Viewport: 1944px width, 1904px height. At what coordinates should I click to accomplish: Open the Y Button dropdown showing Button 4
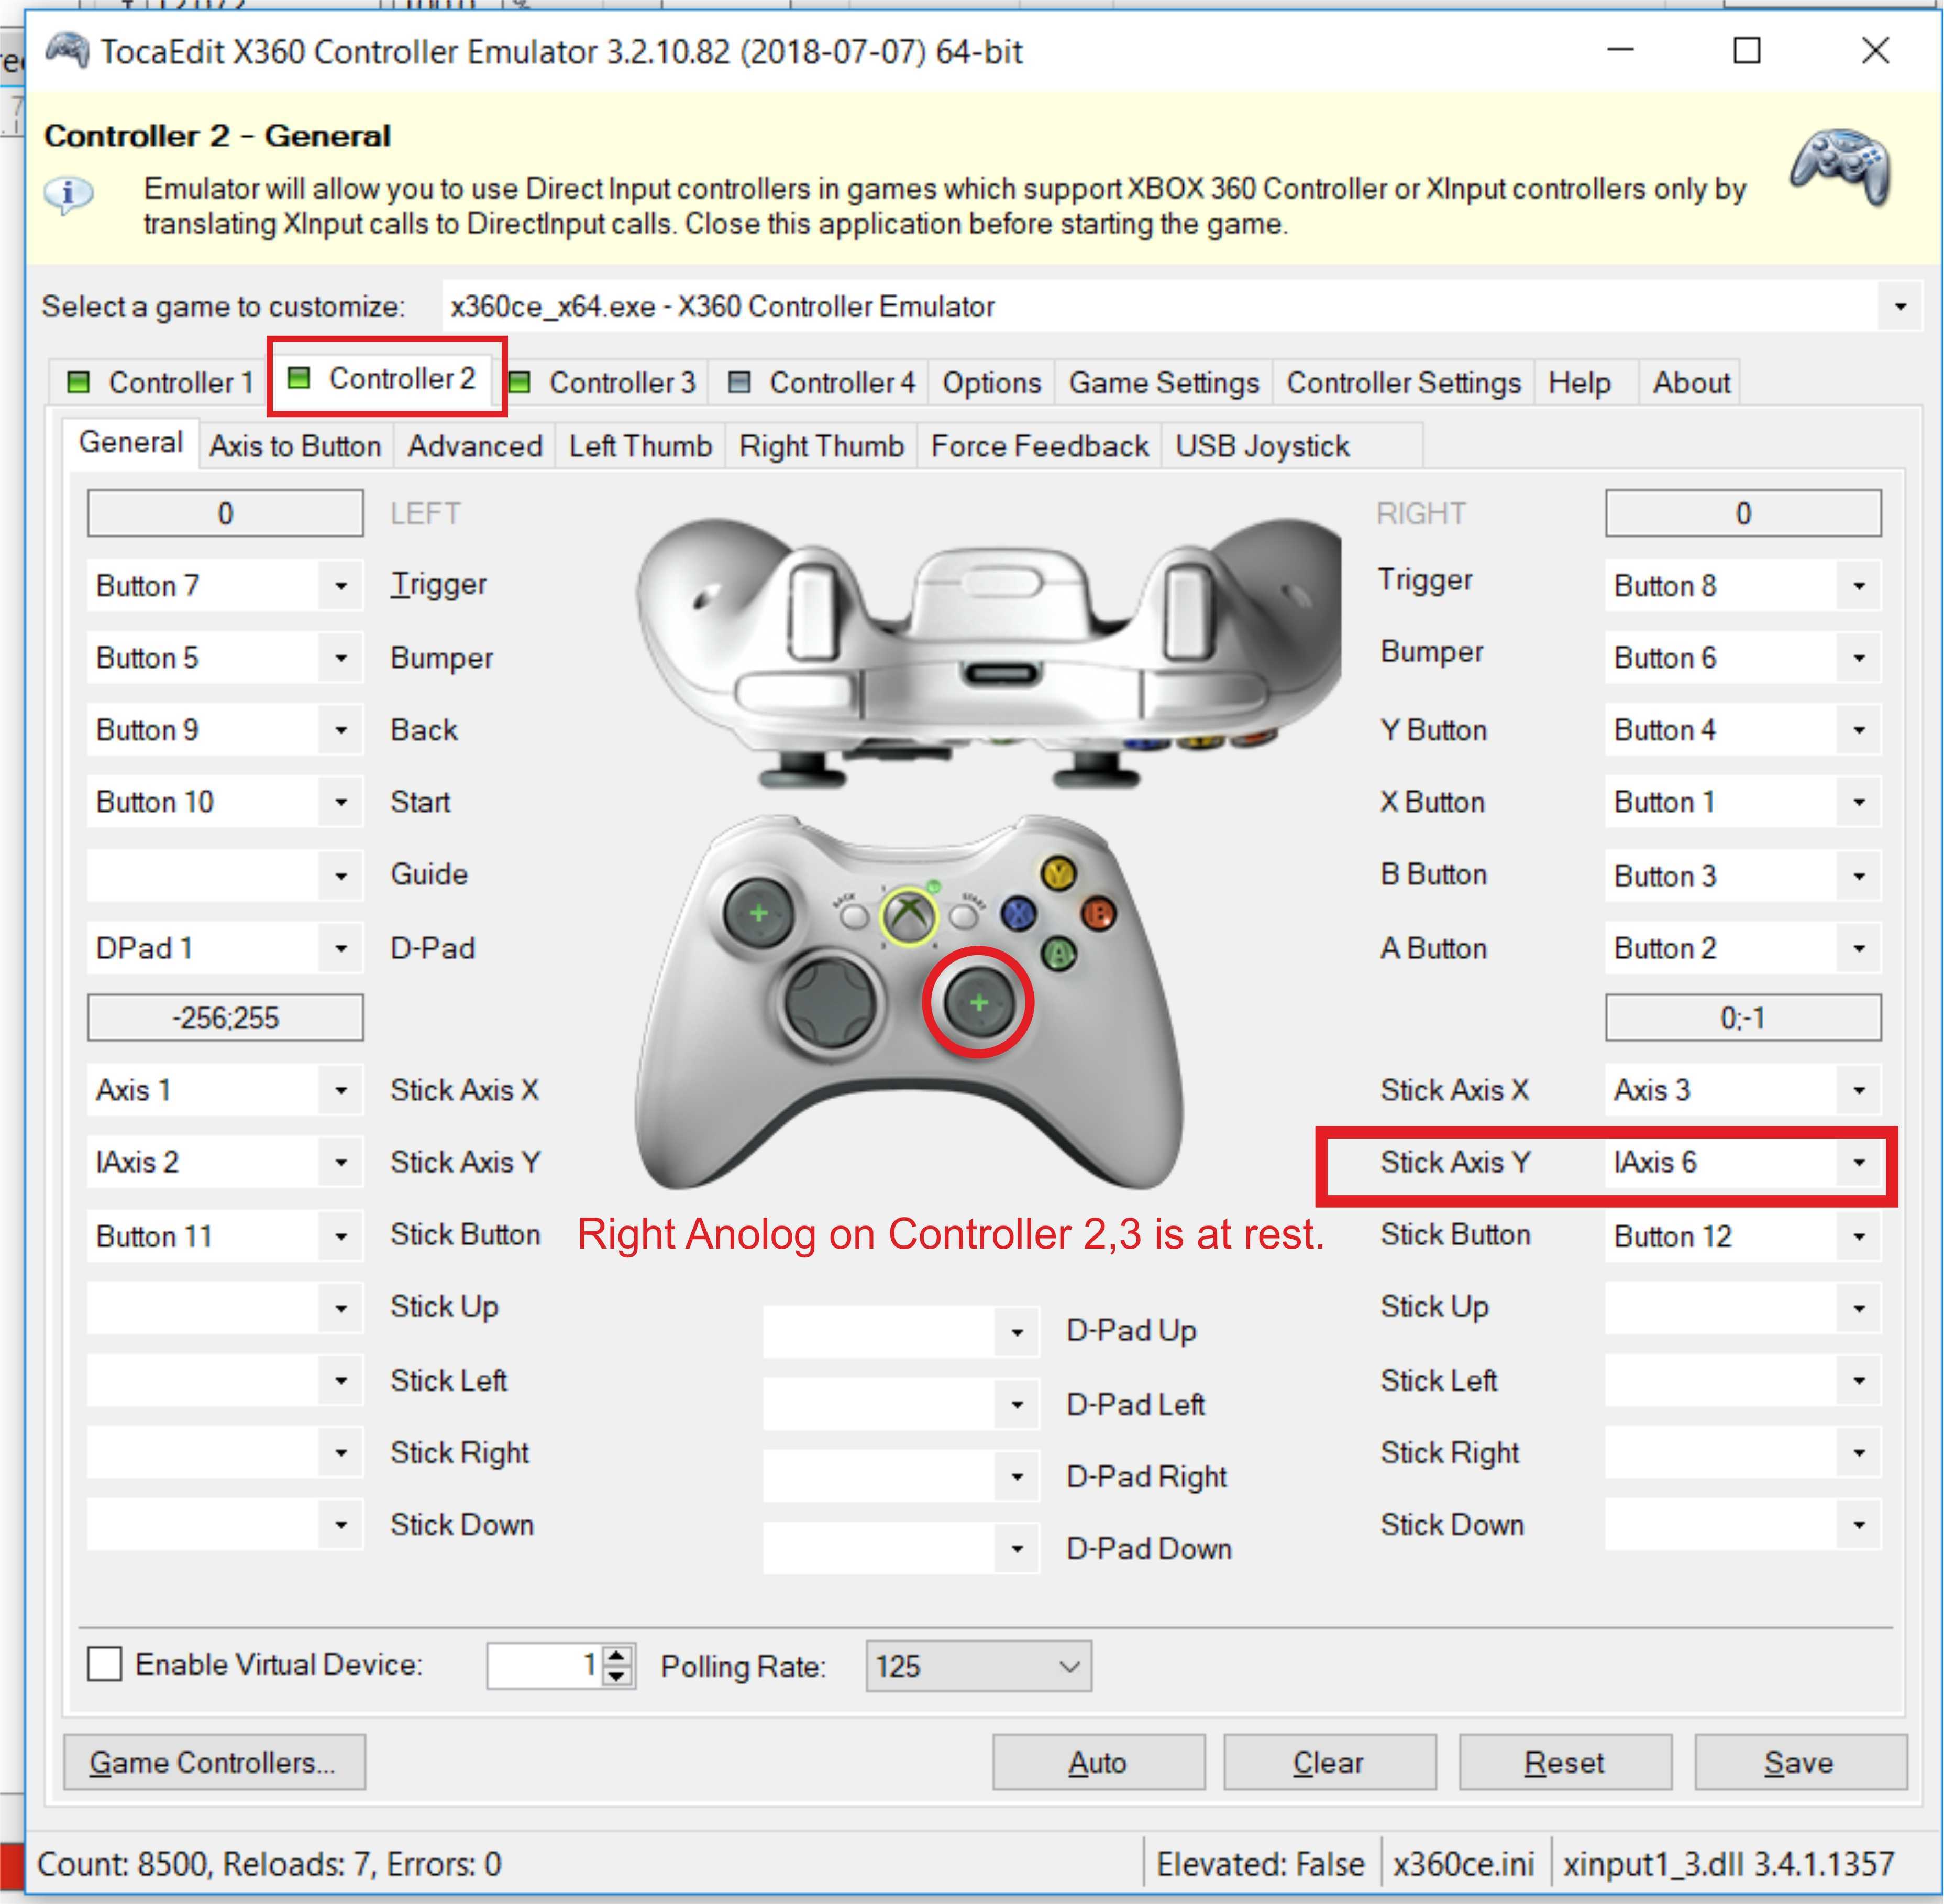coord(1858,730)
